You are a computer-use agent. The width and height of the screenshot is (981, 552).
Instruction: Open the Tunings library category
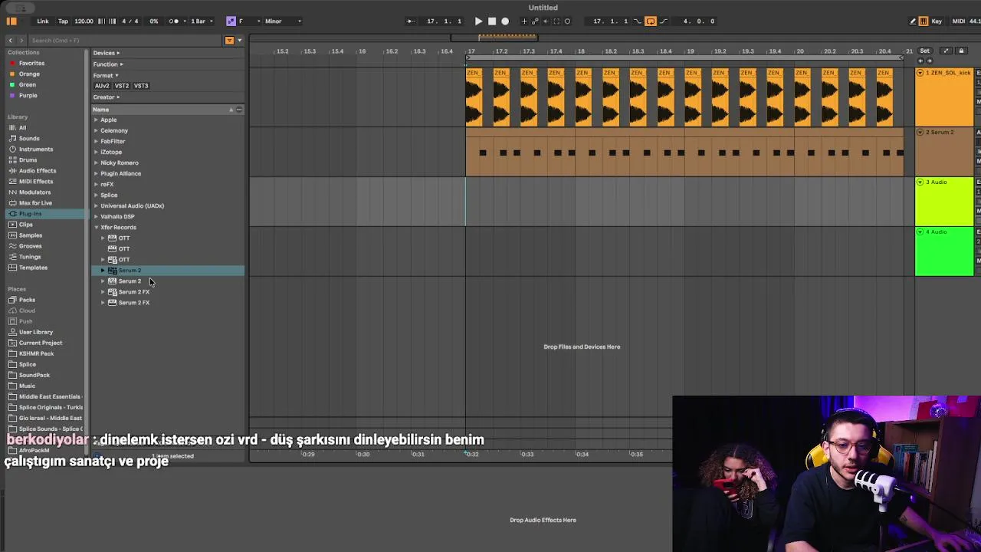click(x=30, y=256)
